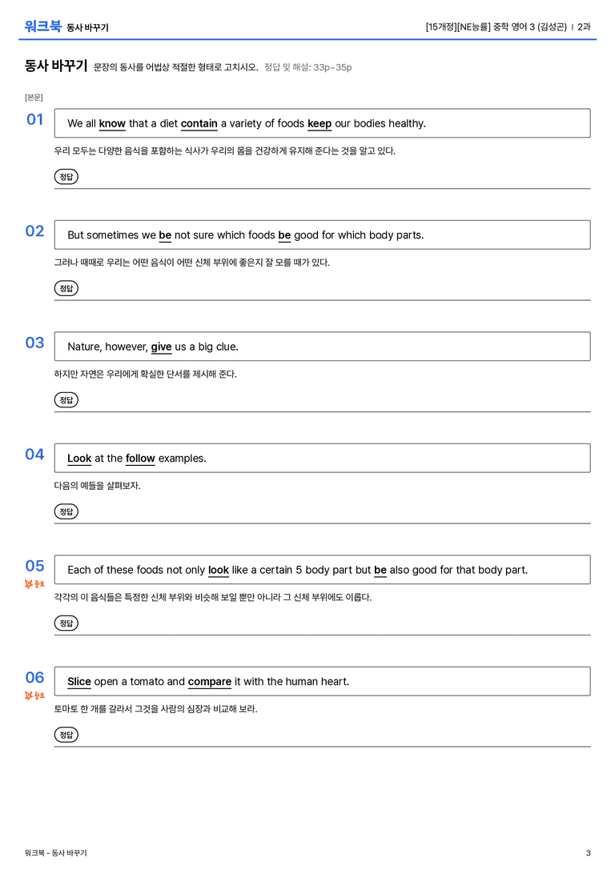Click the answer page reference 33p~35p
The height and width of the screenshot is (870, 615).
point(332,67)
